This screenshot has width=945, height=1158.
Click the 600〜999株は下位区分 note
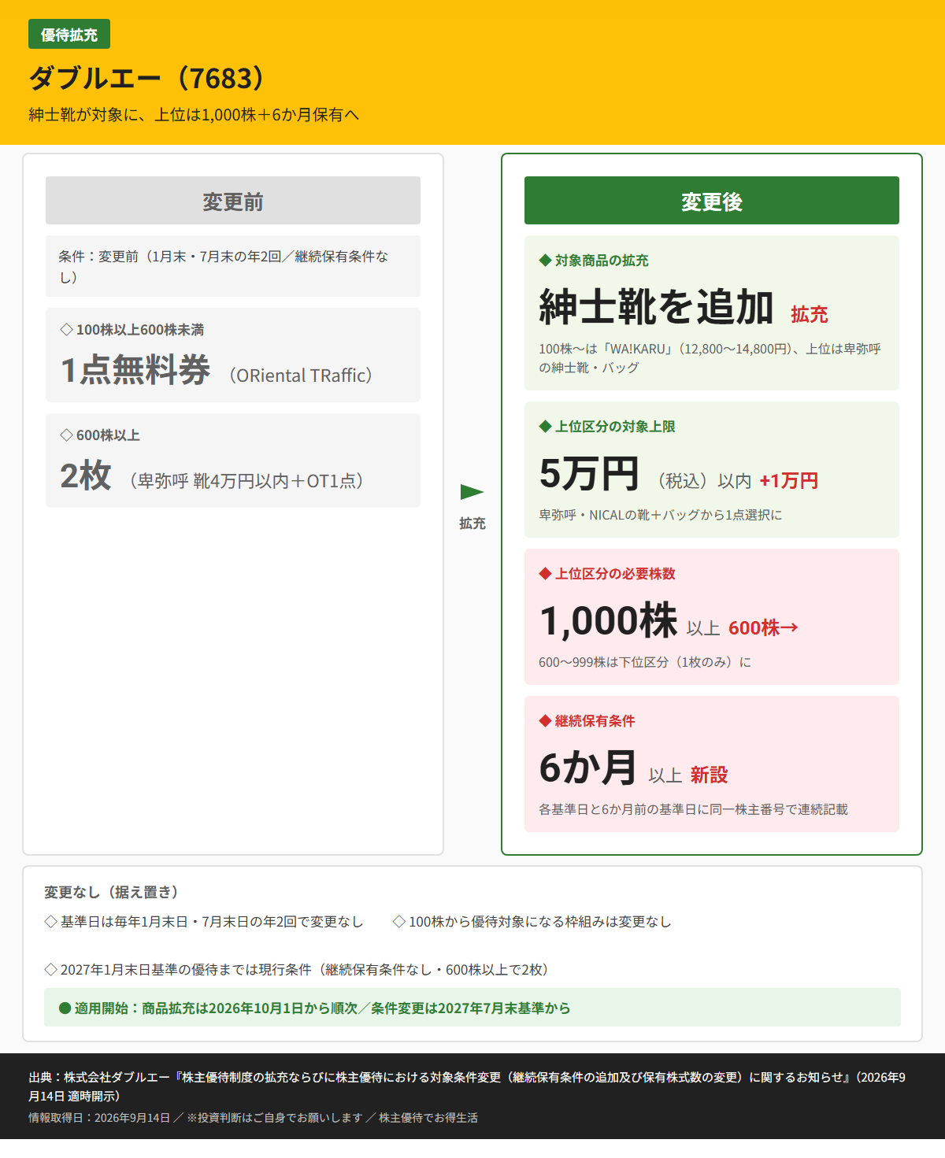click(x=645, y=662)
